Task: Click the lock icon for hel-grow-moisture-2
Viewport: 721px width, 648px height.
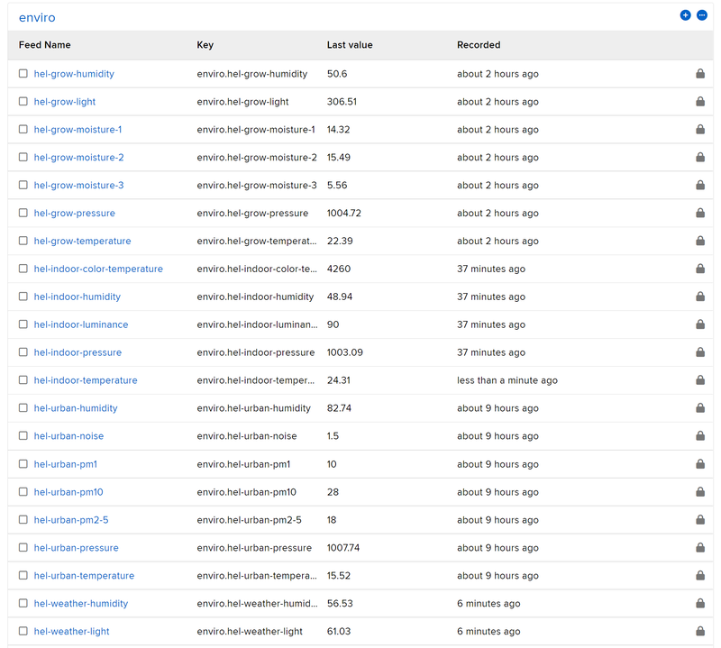Action: pyautogui.click(x=700, y=158)
